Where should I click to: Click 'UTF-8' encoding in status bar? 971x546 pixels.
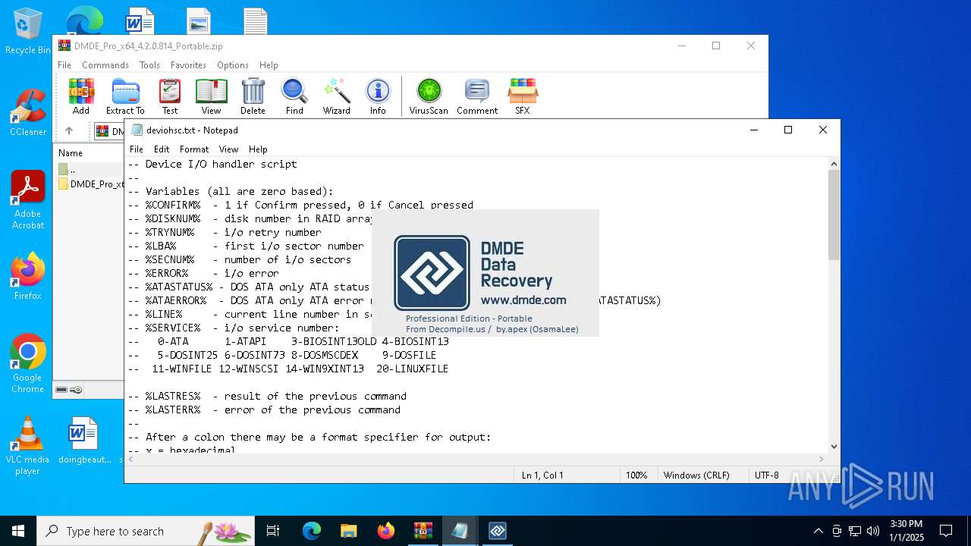(x=767, y=475)
